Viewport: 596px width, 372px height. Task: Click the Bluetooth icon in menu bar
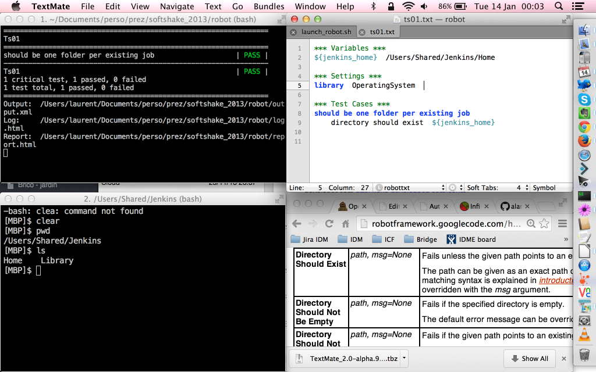(x=373, y=6)
